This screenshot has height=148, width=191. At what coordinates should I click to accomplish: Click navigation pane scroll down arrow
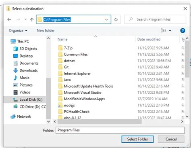pyautogui.click(x=48, y=122)
